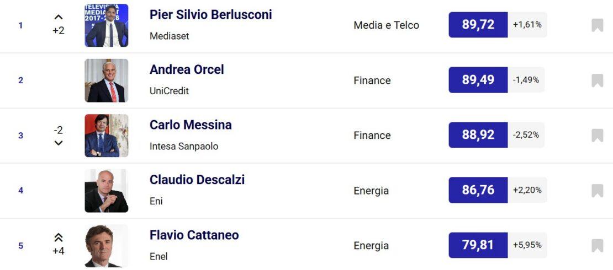This screenshot has width=613, height=270.
Task: Click Pier Silvio Berlusconi's photo thumbnail
Action: (x=107, y=25)
